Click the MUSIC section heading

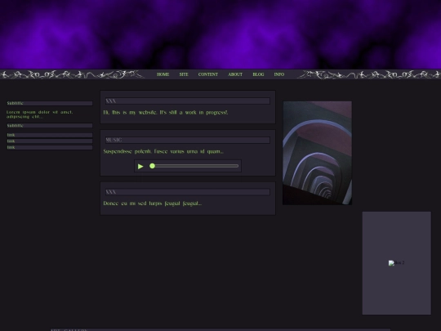click(188, 140)
